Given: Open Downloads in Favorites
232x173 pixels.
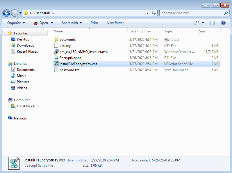Looking at the screenshot, I should click(x=26, y=45).
